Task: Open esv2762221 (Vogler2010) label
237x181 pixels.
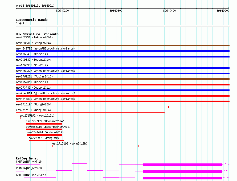Action: coord(34,76)
